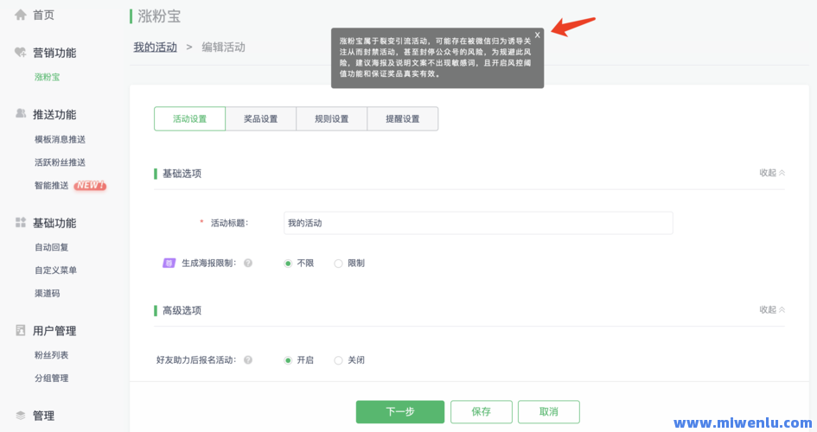Click the 取消 button
Screen dimensions: 817x432
549,412
